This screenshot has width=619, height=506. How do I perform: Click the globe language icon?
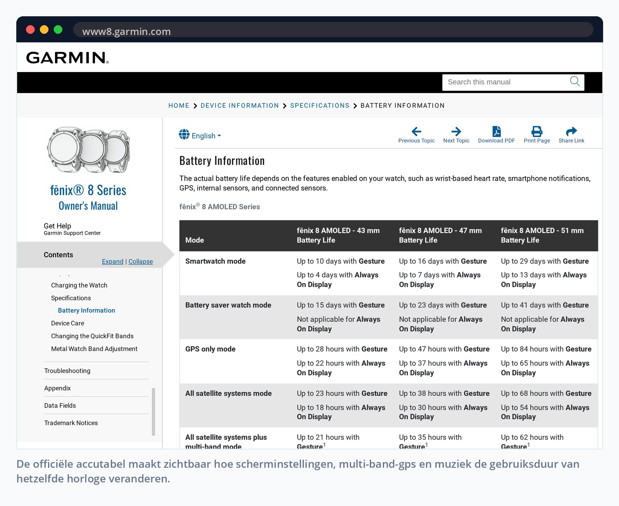184,134
